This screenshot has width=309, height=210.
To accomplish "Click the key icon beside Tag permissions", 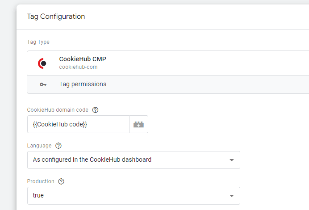I will 43,84.
